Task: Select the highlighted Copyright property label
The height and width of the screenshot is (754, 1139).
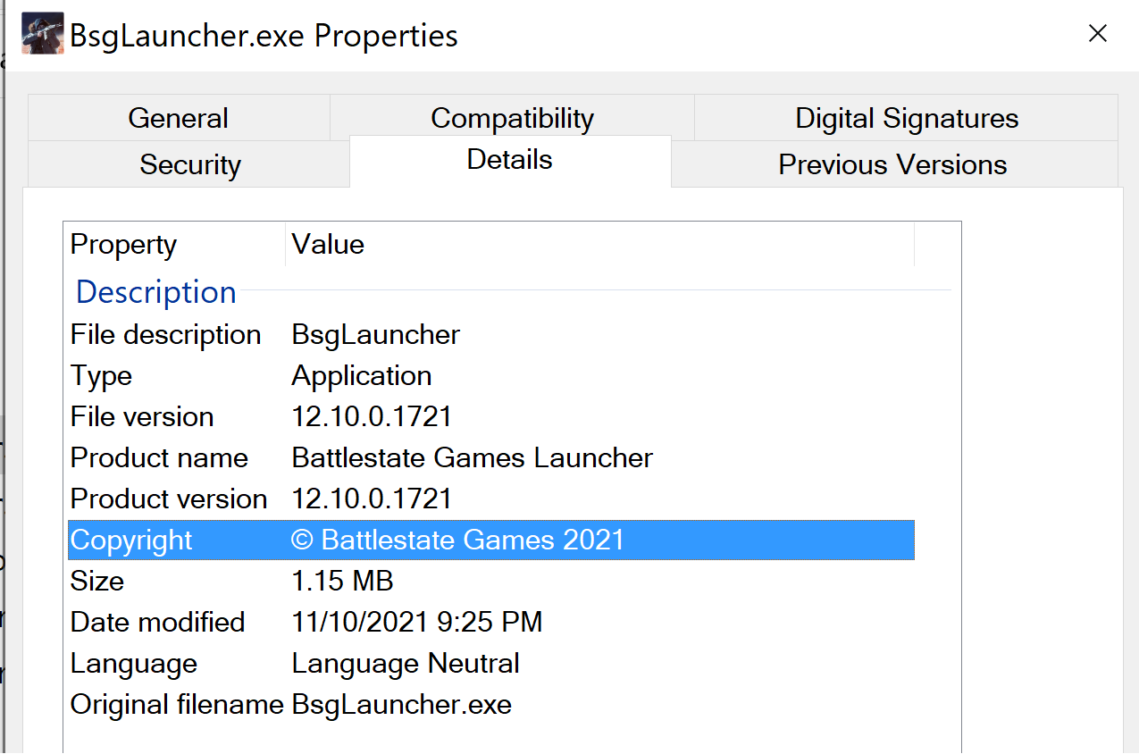Action: (131, 540)
